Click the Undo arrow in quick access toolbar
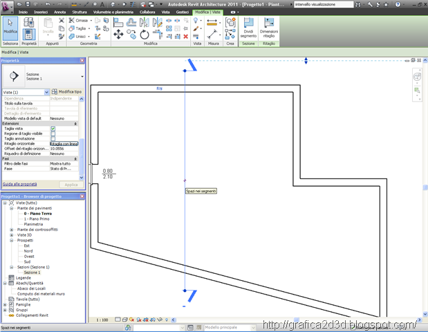This screenshot has width=428, height=332. point(48,4)
